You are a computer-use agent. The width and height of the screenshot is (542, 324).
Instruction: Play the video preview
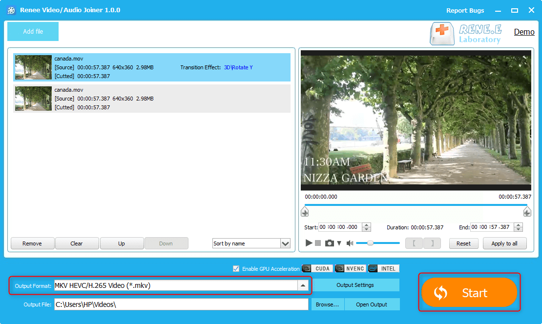point(309,243)
